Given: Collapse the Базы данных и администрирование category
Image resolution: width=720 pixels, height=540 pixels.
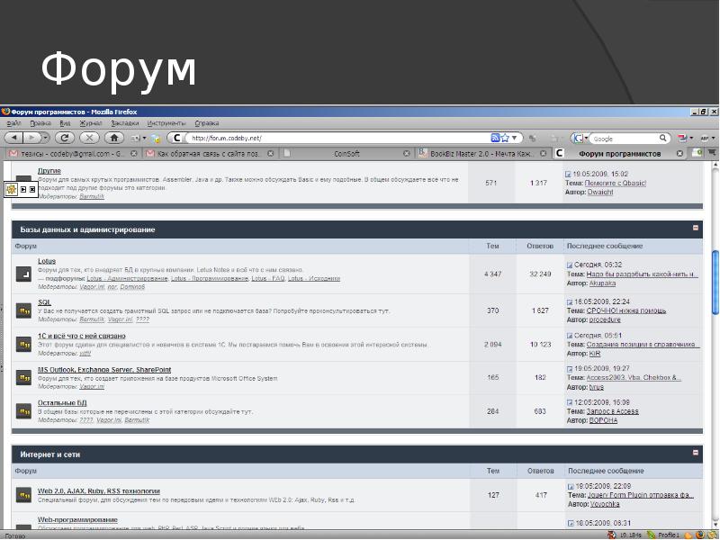Looking at the screenshot, I should coord(695,229).
